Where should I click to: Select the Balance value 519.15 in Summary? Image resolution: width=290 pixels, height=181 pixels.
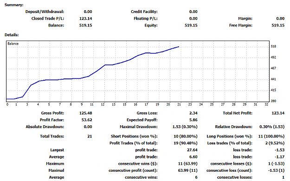click(x=86, y=26)
